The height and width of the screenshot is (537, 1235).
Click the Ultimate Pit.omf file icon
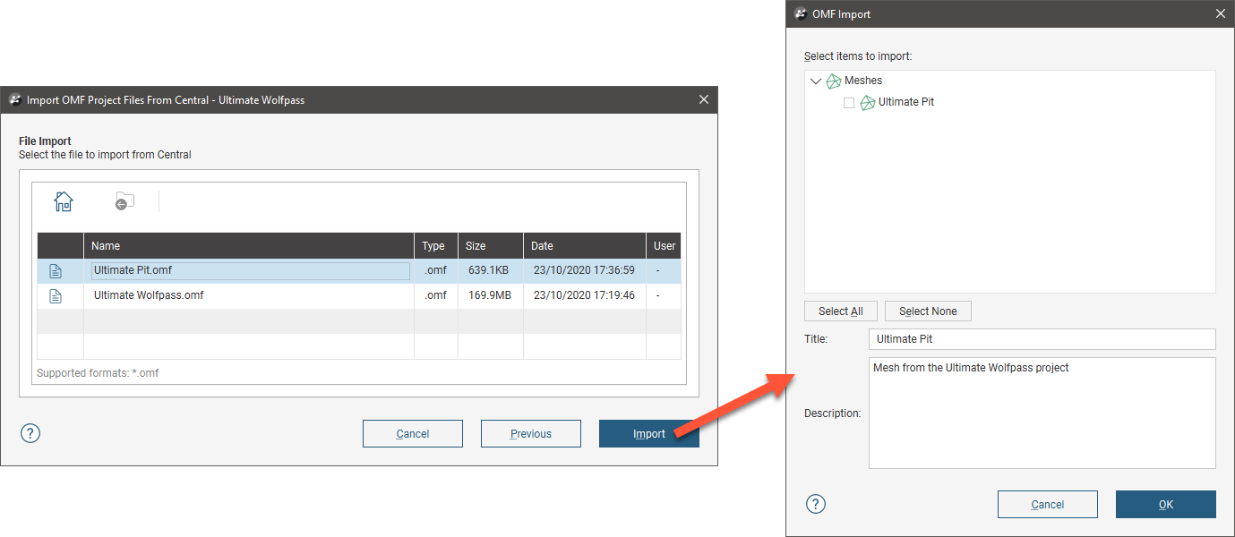click(x=56, y=271)
